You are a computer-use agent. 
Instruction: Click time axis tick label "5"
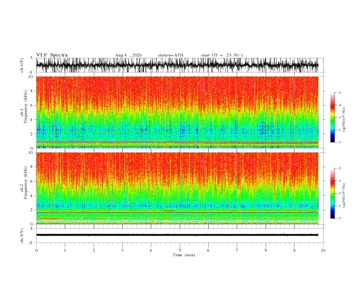(180, 250)
